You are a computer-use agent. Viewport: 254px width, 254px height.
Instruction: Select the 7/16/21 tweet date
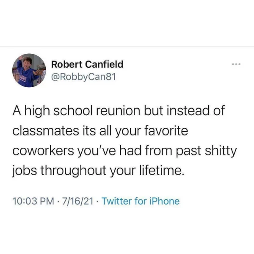pos(78,201)
